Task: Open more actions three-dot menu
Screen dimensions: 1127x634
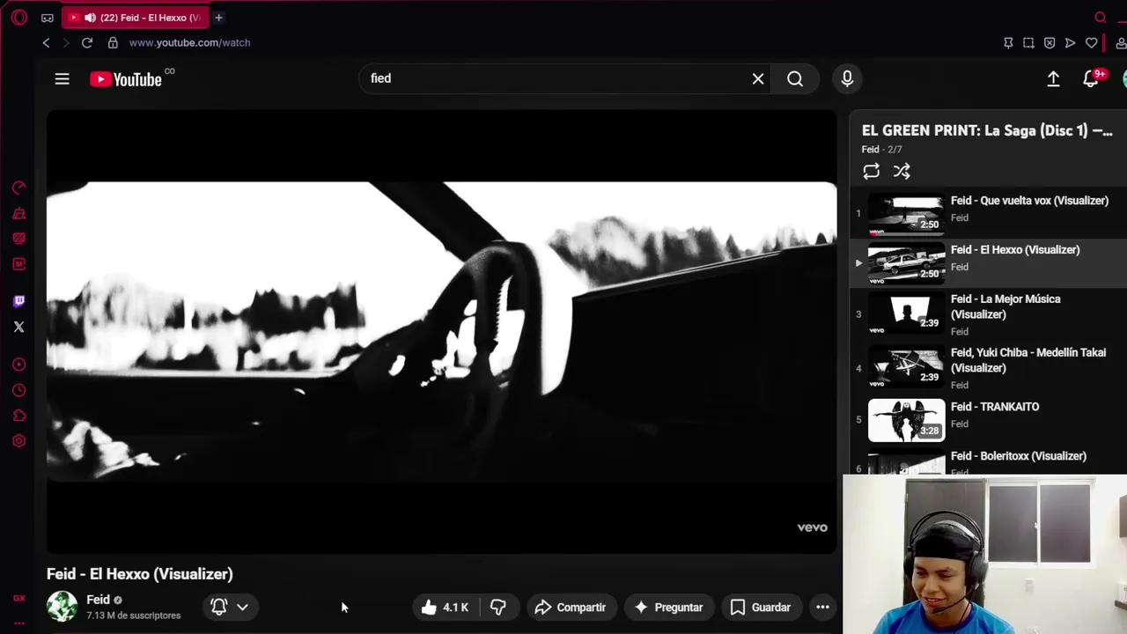Action: click(x=822, y=608)
